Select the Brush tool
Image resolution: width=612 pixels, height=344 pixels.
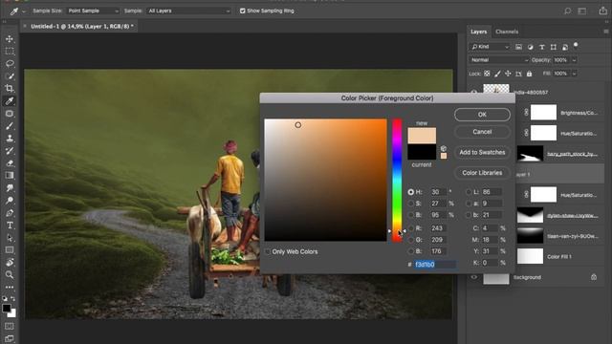point(10,126)
